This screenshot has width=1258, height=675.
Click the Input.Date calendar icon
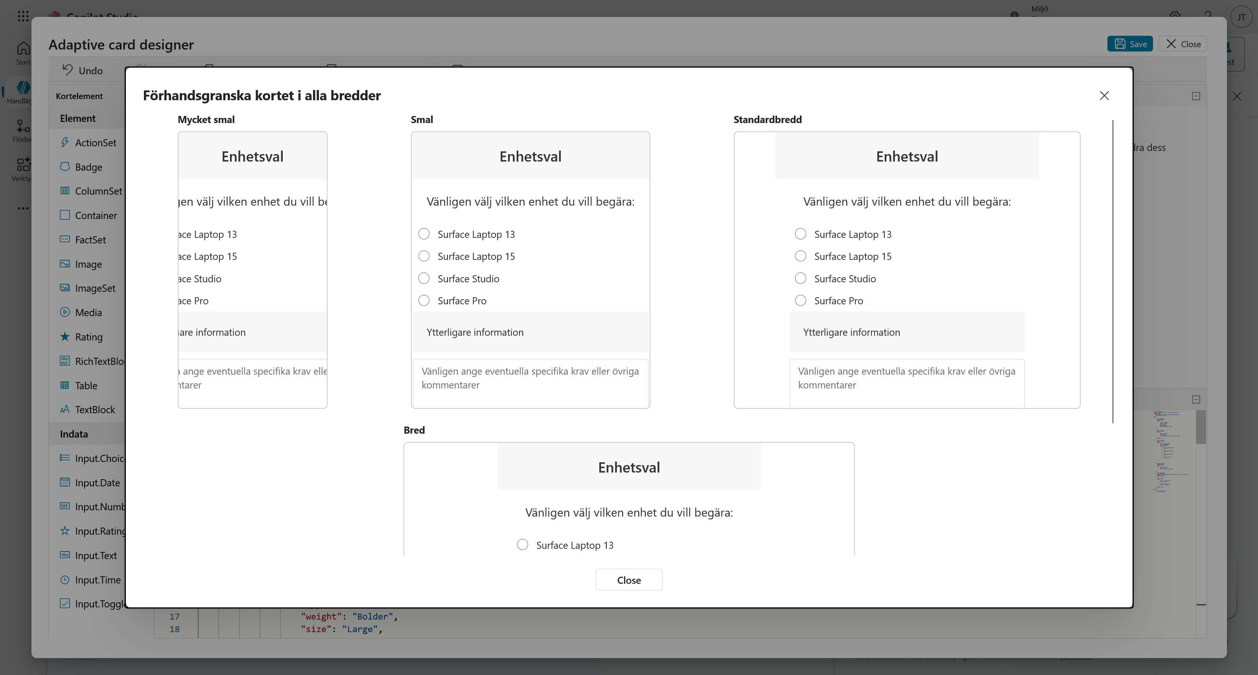point(64,482)
